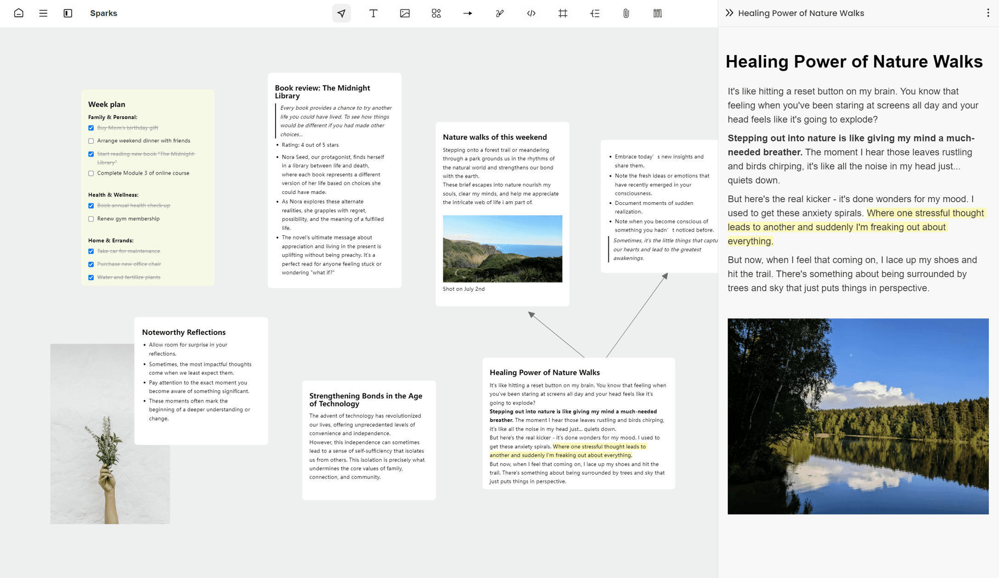
Task: Open the image insertion tool
Action: [405, 13]
